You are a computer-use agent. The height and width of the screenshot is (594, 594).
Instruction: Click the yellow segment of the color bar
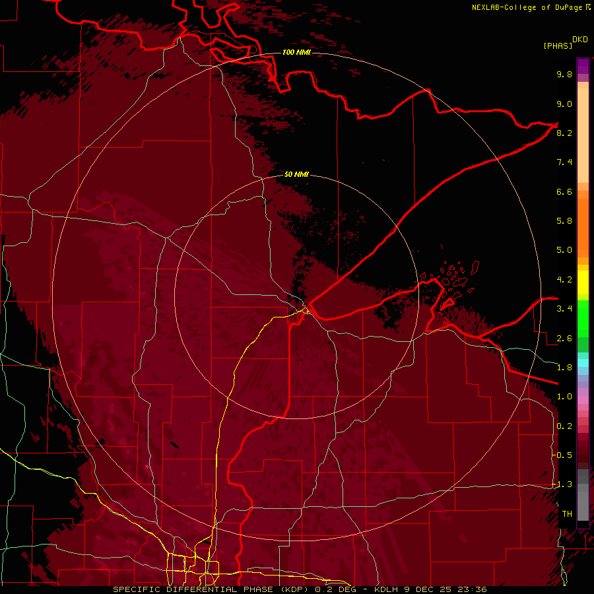pos(583,282)
